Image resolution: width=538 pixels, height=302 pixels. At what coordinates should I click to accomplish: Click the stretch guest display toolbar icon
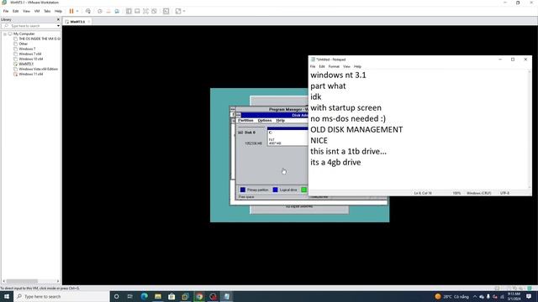tap(178, 11)
